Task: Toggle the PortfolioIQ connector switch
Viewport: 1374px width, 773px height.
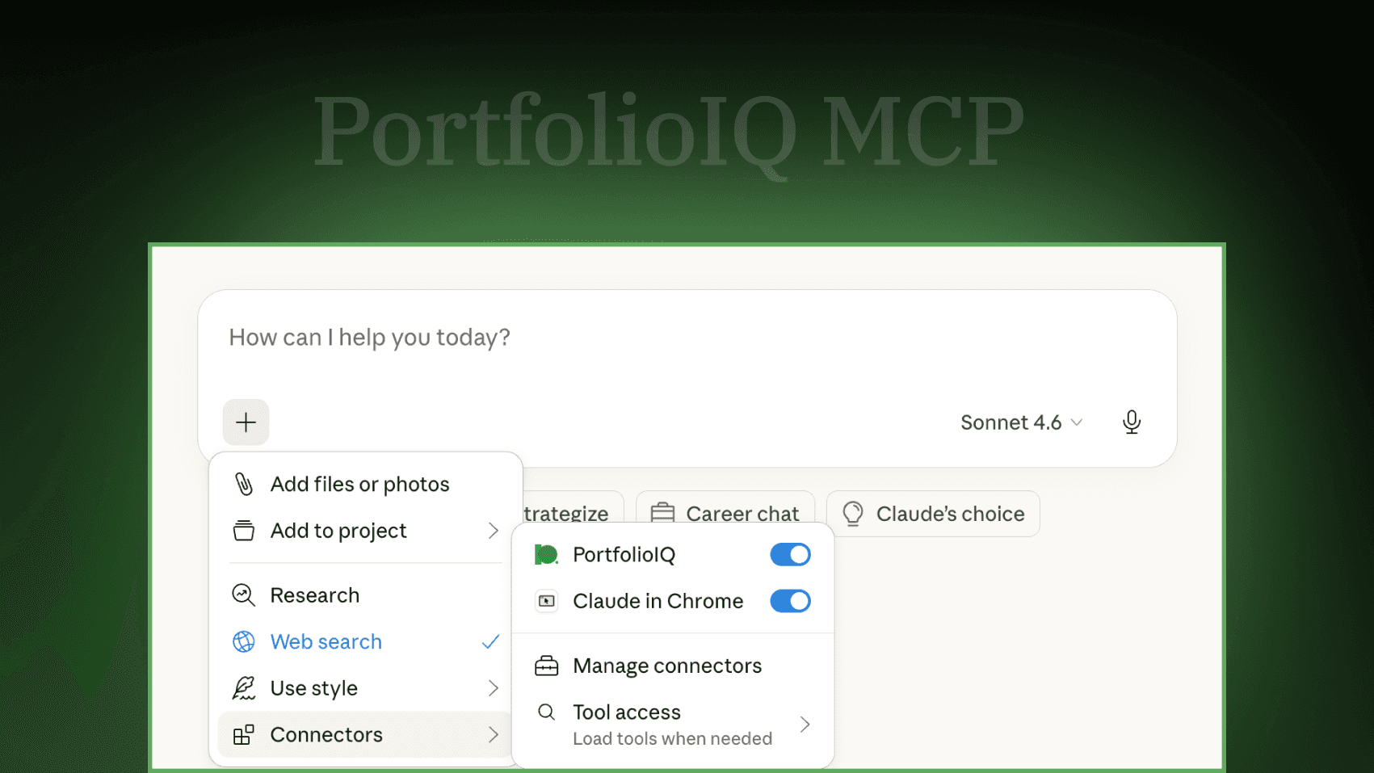Action: (x=790, y=554)
